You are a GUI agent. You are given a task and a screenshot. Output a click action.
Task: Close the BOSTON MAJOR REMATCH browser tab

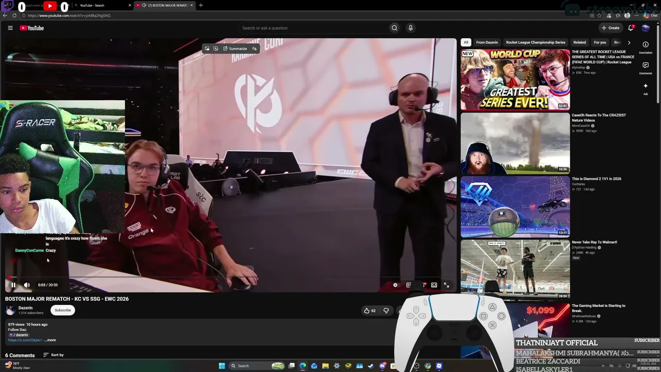192,5
